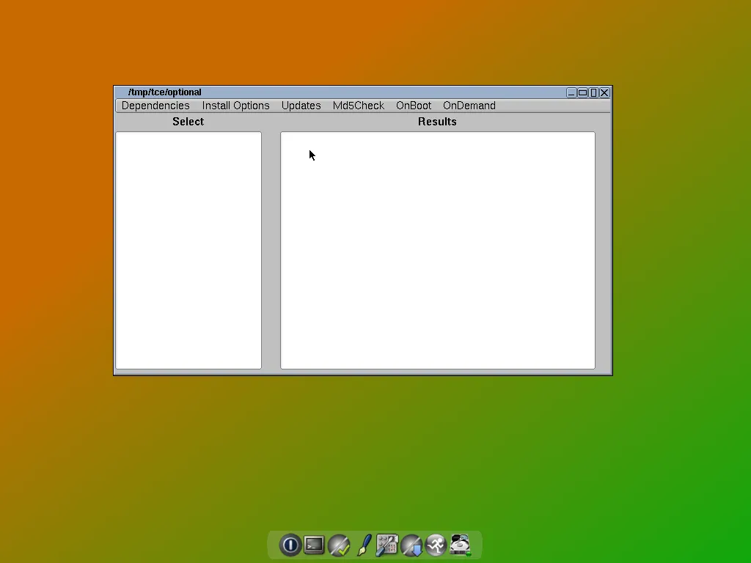Open the Install Options menu
The width and height of the screenshot is (751, 563).
tap(235, 106)
